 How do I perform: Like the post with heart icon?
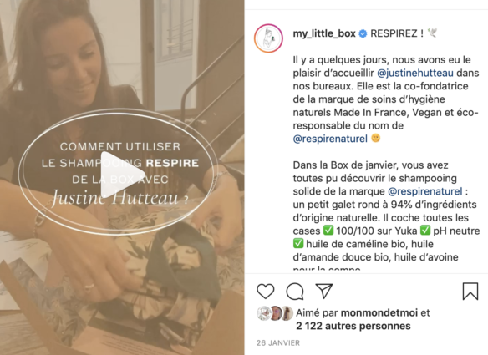tap(266, 292)
